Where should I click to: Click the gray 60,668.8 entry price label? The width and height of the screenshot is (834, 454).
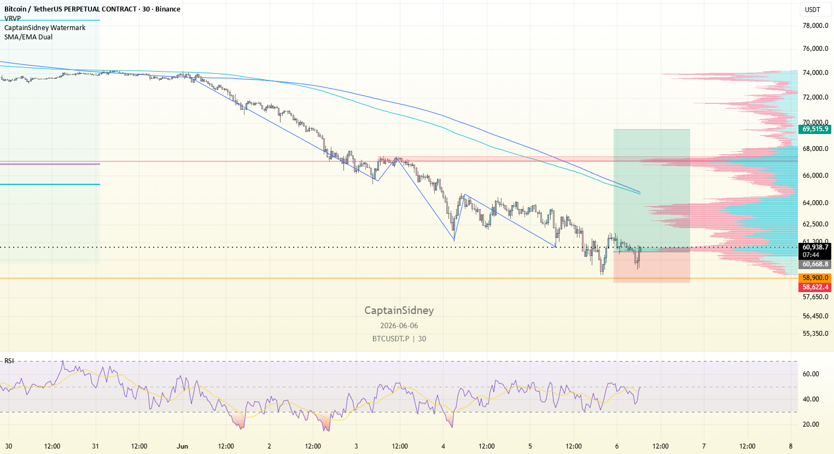[x=815, y=264]
